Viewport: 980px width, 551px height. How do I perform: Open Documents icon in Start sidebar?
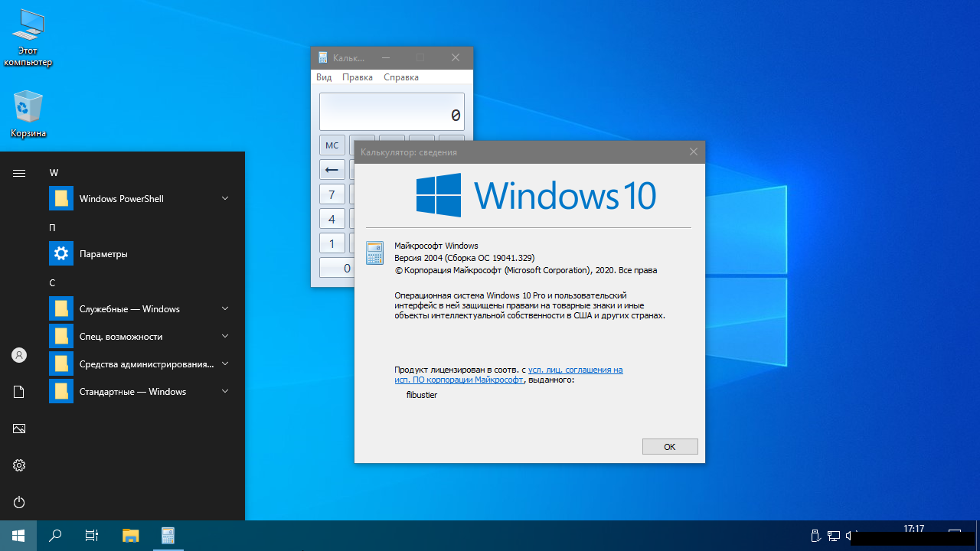coord(19,392)
